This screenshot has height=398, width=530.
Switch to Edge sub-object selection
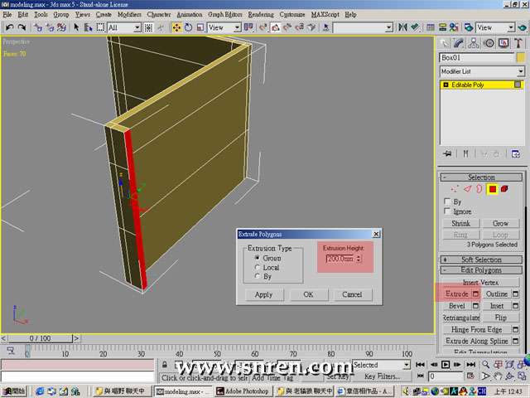pos(467,189)
